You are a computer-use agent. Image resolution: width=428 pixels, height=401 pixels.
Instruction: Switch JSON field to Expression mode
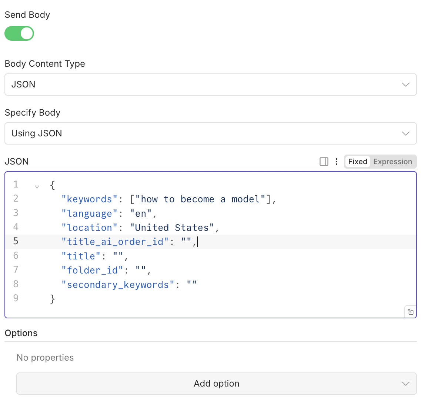click(x=392, y=162)
